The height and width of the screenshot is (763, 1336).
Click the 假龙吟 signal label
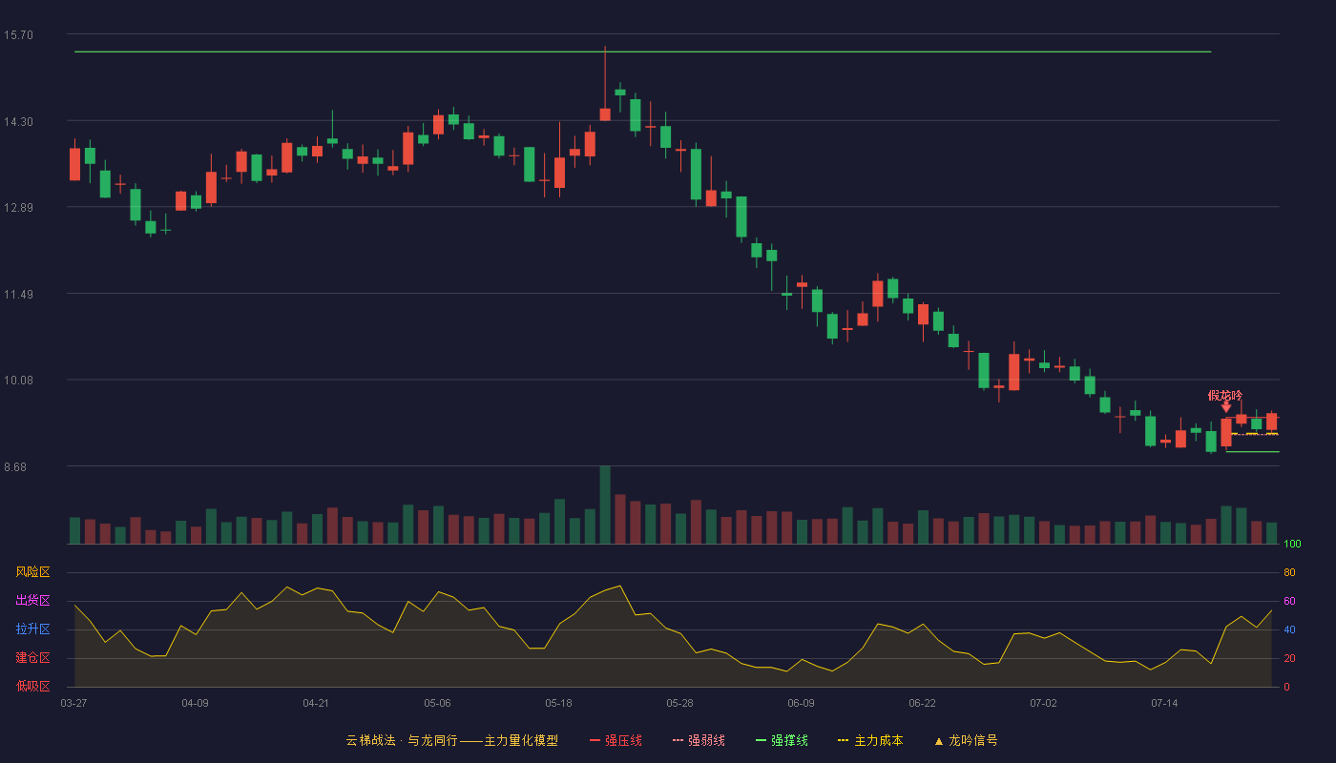click(1225, 395)
